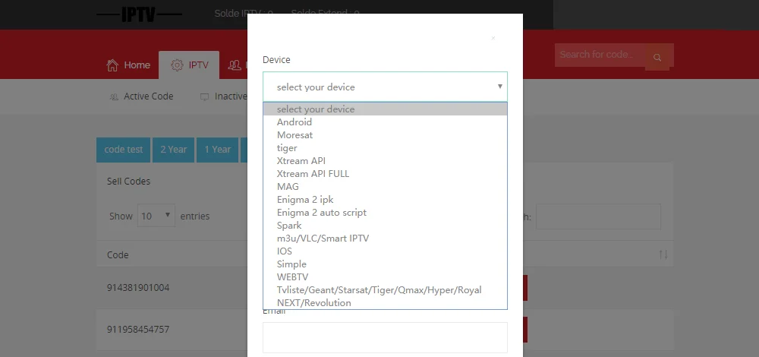Click the 1 Year button

pyautogui.click(x=217, y=150)
